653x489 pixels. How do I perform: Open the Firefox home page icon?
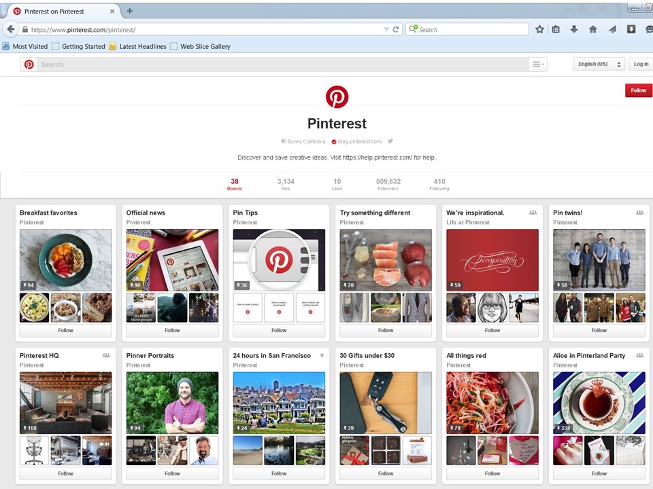pyautogui.click(x=592, y=29)
